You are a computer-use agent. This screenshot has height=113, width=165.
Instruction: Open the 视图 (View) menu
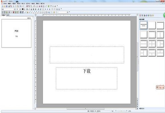(14, 4)
